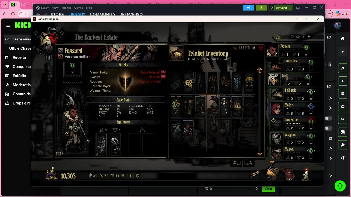
Task: Open Steam notifications bell
Action: coord(261,8)
